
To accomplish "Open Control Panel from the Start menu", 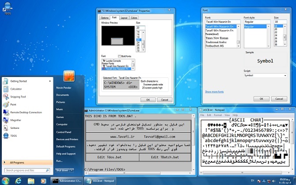I will click(64, 132).
